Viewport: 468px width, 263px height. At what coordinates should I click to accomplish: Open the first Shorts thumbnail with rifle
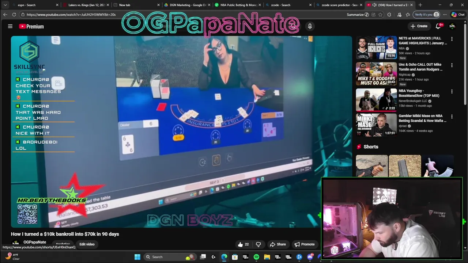[x=372, y=166]
